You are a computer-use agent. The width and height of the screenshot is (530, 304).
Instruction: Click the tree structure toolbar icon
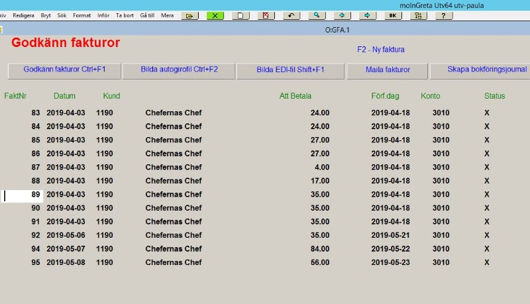[x=419, y=15]
